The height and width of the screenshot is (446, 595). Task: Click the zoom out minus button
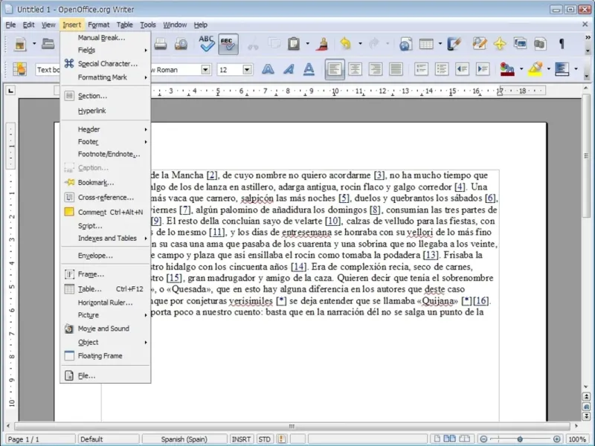[x=483, y=439]
